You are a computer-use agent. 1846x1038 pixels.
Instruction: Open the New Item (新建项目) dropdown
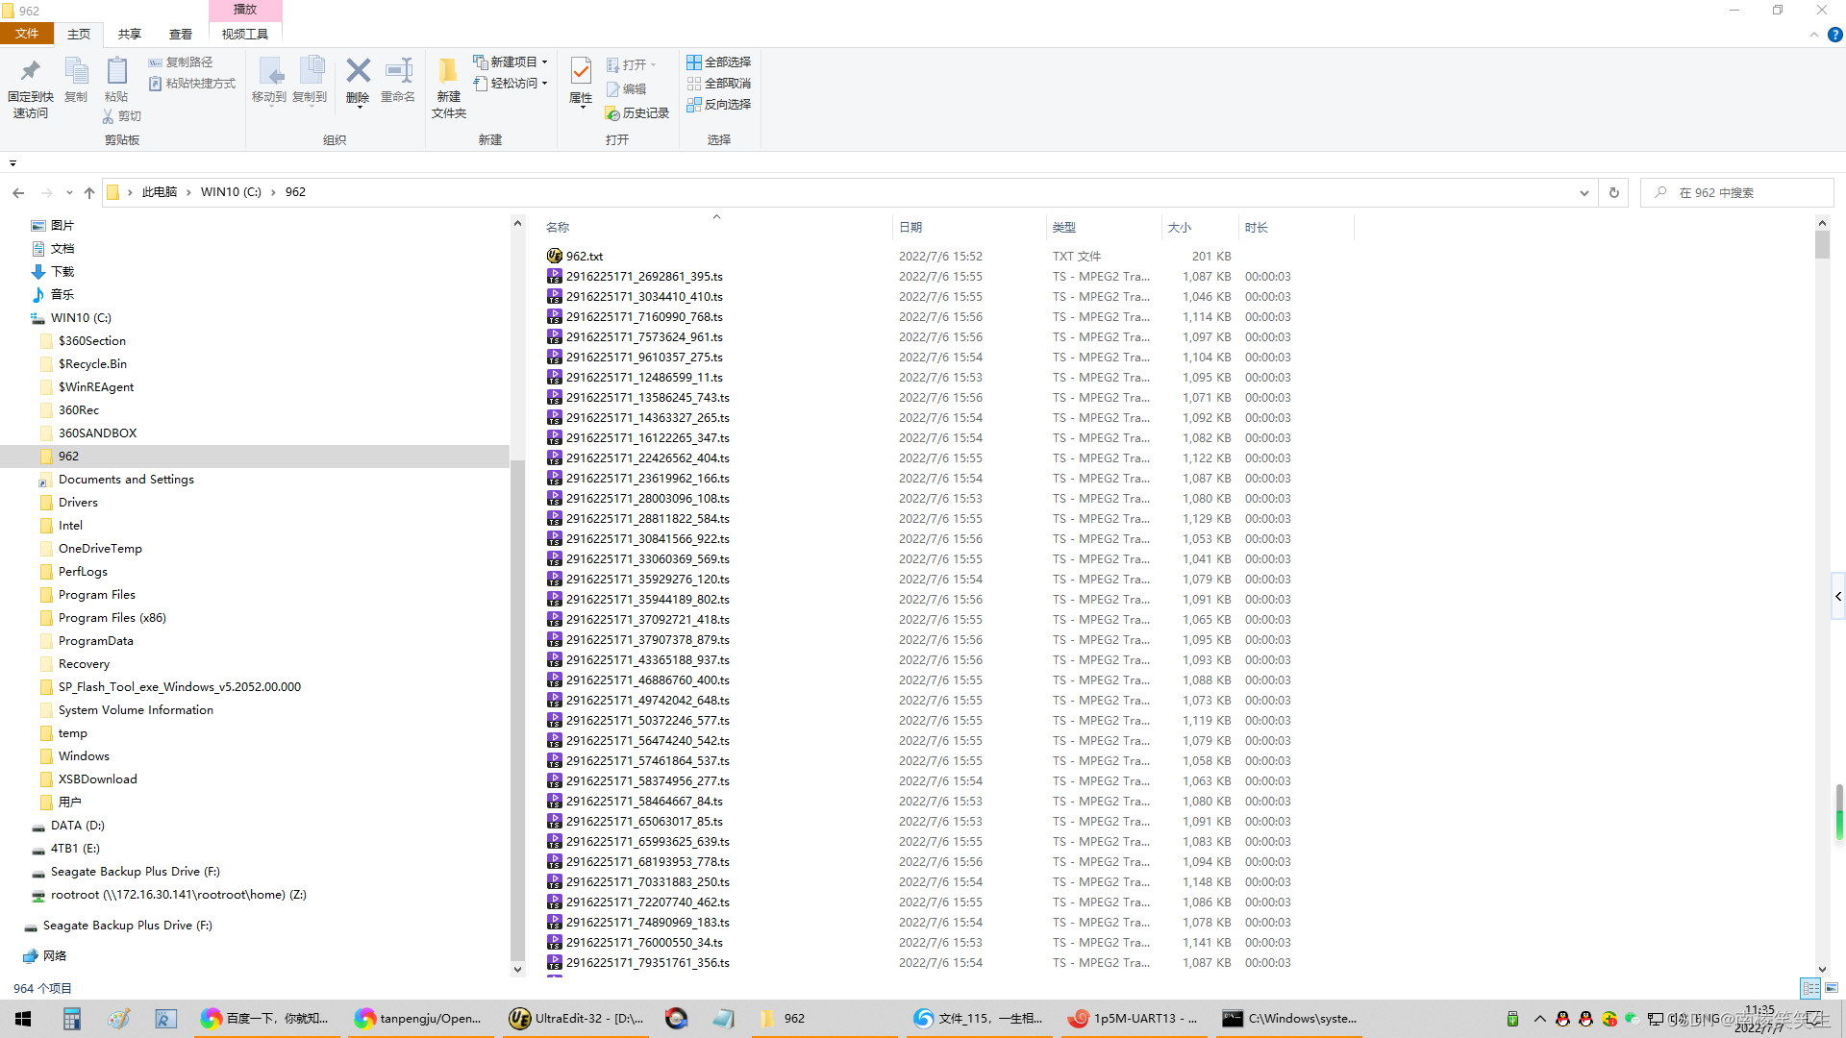[511, 62]
